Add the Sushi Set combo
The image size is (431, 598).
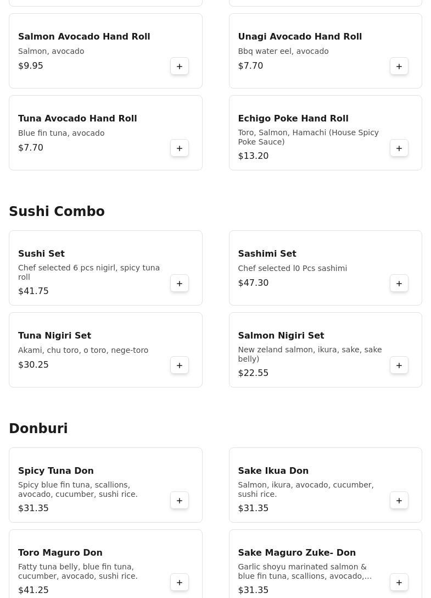[180, 283]
